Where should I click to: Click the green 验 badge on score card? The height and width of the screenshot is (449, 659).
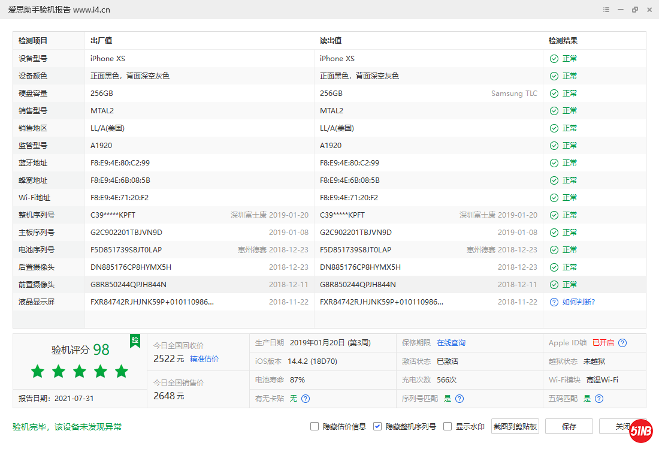coord(135,340)
